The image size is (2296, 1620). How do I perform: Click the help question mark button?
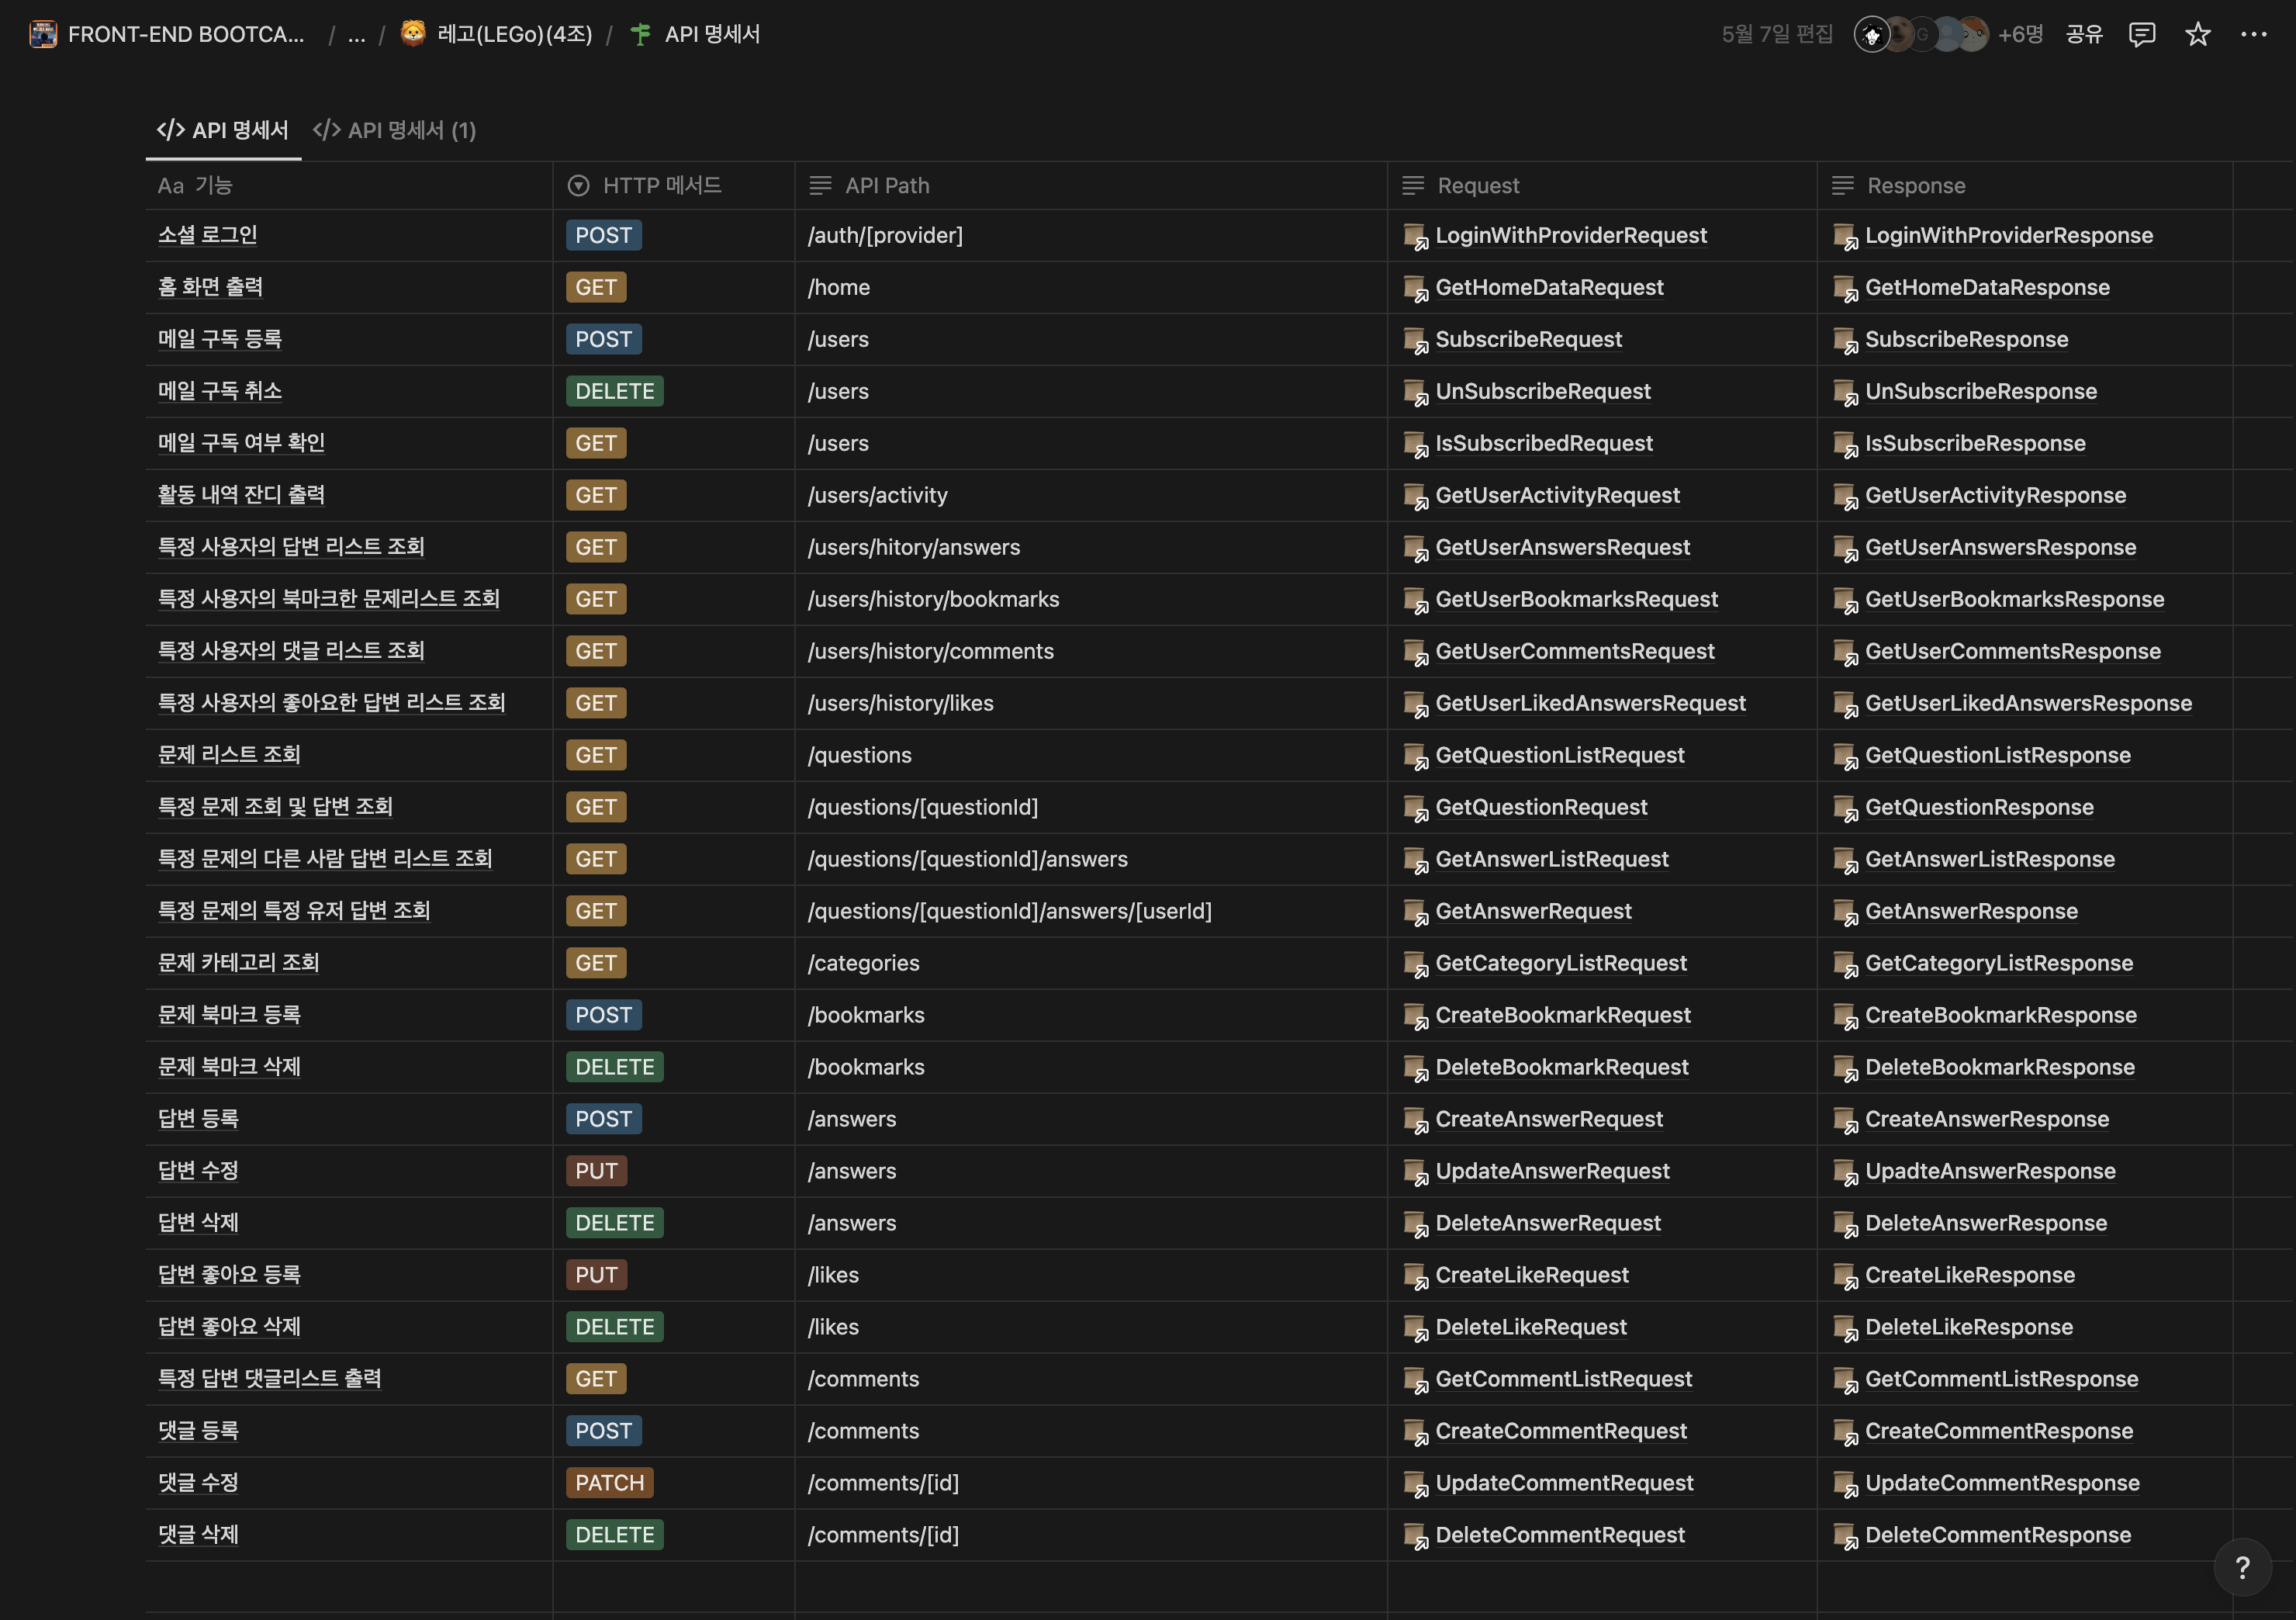[2242, 1567]
